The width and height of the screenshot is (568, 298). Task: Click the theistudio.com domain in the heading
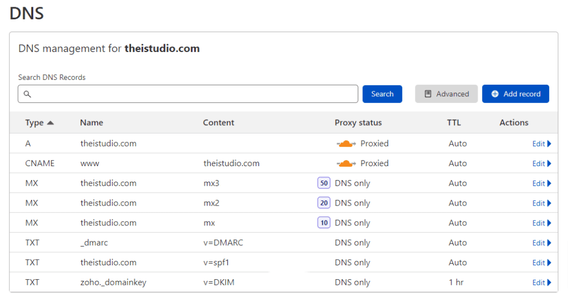click(162, 48)
